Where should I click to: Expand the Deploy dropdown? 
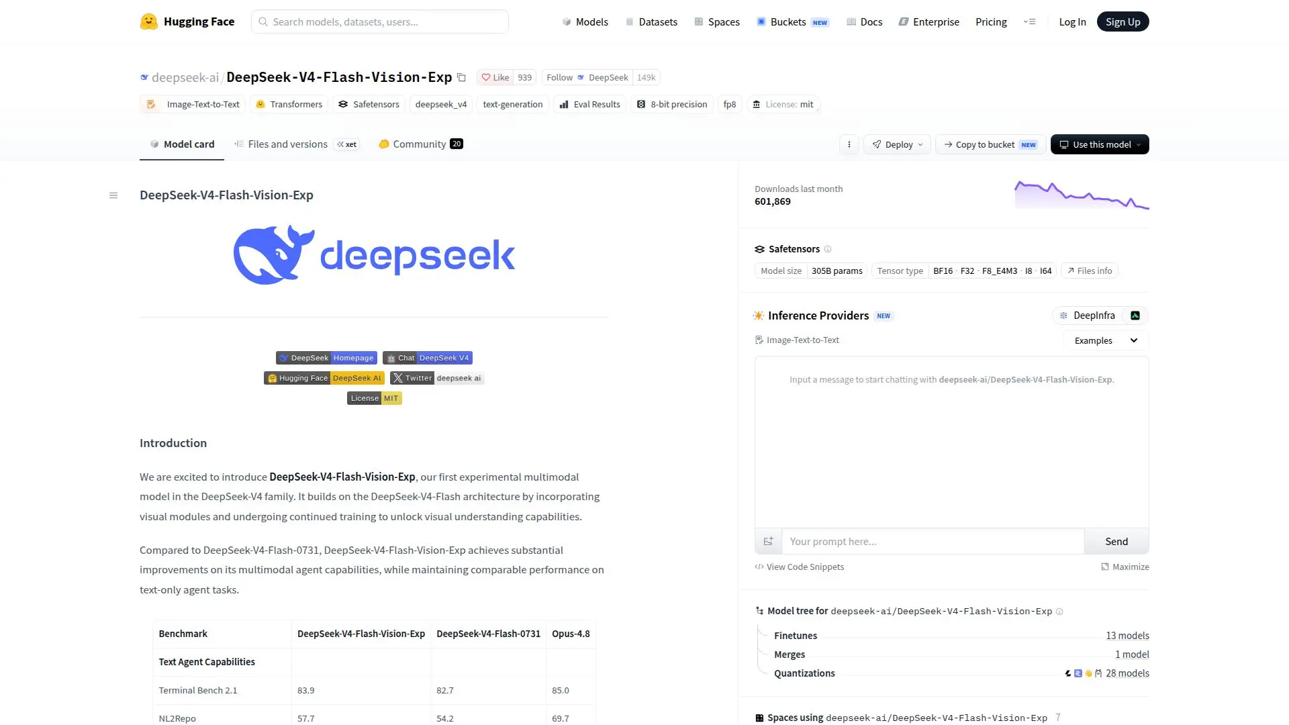[x=898, y=144]
